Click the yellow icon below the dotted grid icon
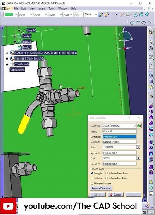Image resolution: width=155 pixels, height=215 pixels. tap(151, 87)
